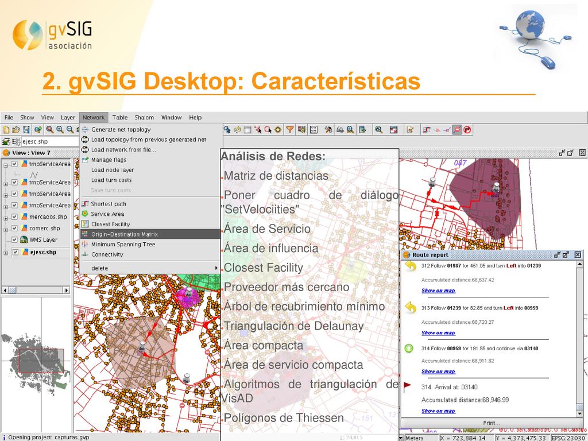Click the yellow diamond toolbar icon
The image size is (588, 441).
pos(278,130)
